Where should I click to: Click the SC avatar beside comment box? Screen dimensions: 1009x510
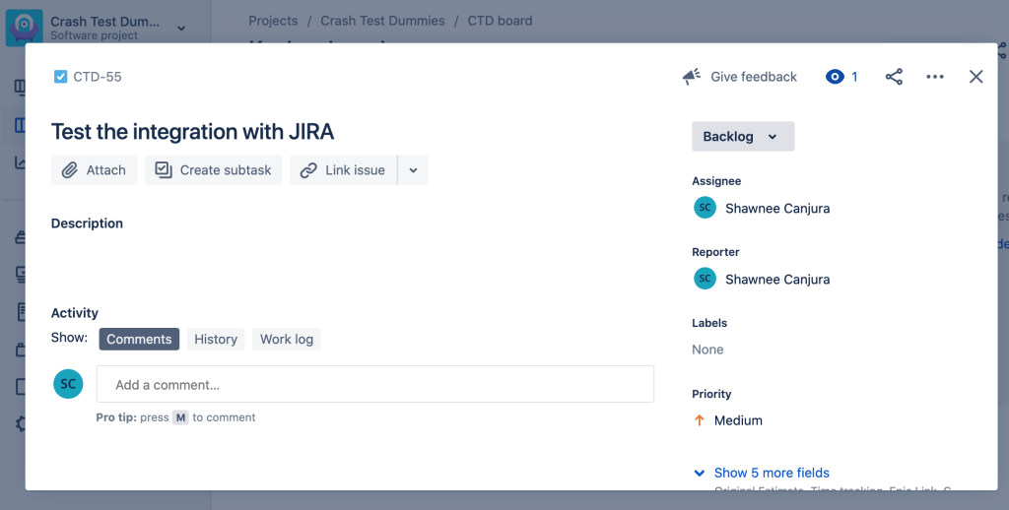click(68, 384)
